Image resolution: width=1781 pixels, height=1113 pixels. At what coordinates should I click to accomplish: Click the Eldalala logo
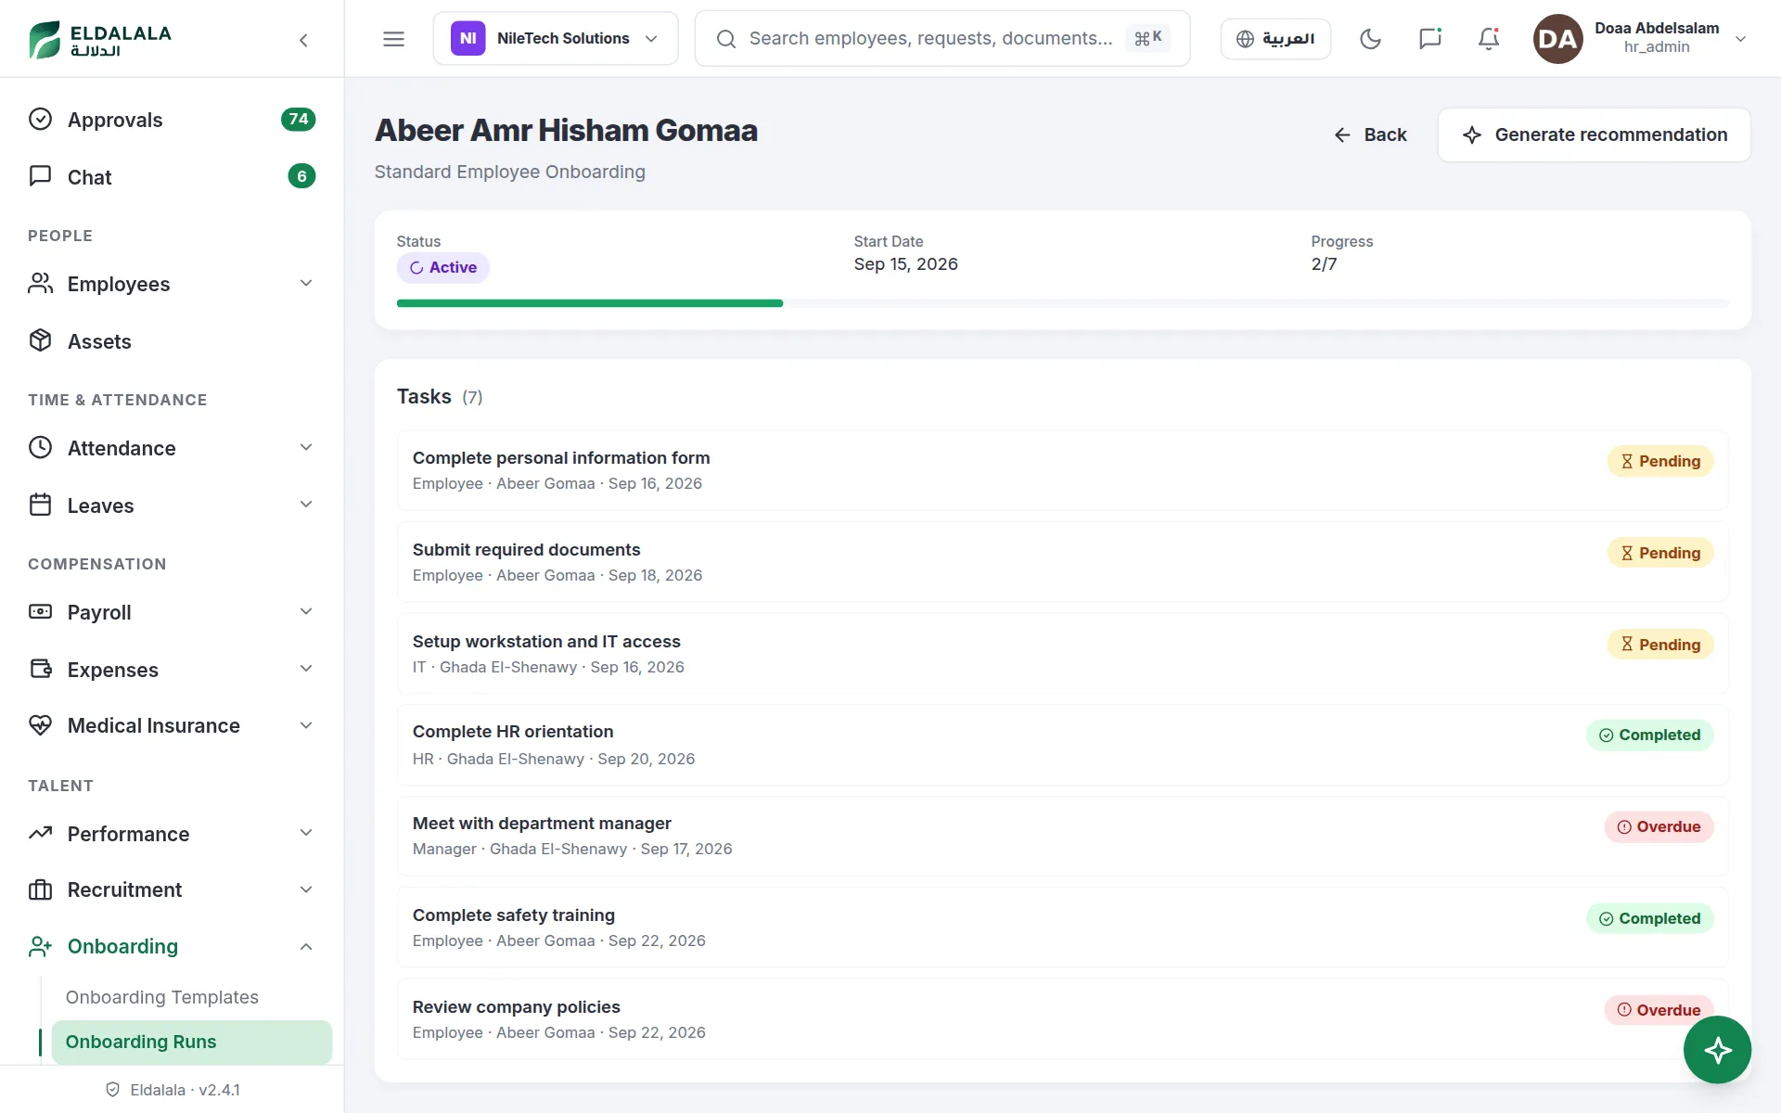pyautogui.click(x=100, y=39)
